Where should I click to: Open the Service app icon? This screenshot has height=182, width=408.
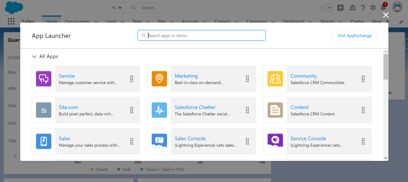pyautogui.click(x=44, y=79)
